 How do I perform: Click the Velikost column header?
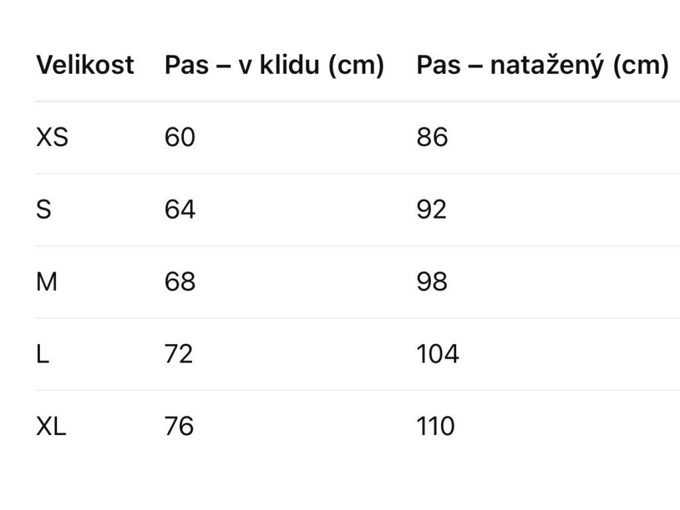pyautogui.click(x=85, y=65)
